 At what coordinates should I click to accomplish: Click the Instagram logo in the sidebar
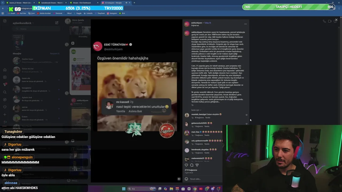click(5, 21)
